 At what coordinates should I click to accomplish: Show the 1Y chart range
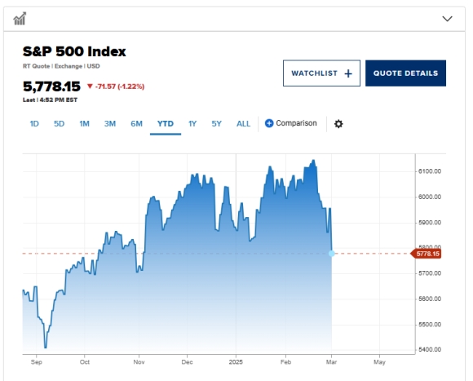(x=192, y=124)
